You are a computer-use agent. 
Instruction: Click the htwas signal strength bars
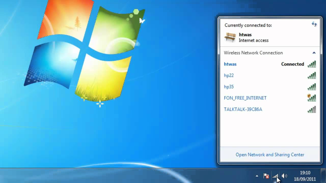[x=312, y=64]
